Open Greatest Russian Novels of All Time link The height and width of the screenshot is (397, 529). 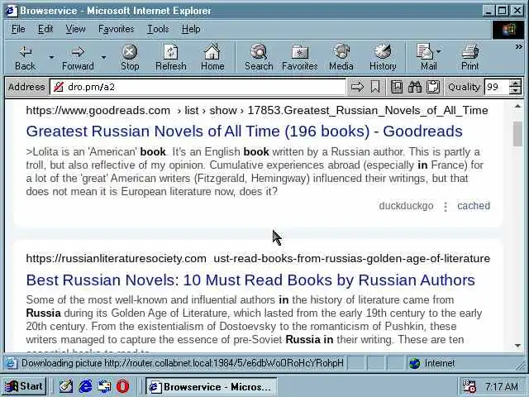tap(245, 132)
